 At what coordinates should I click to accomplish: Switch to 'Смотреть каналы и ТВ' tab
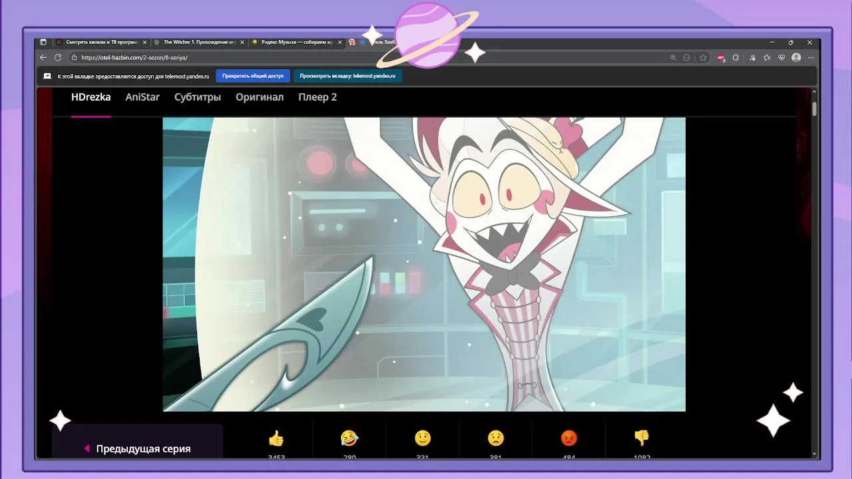point(101,42)
